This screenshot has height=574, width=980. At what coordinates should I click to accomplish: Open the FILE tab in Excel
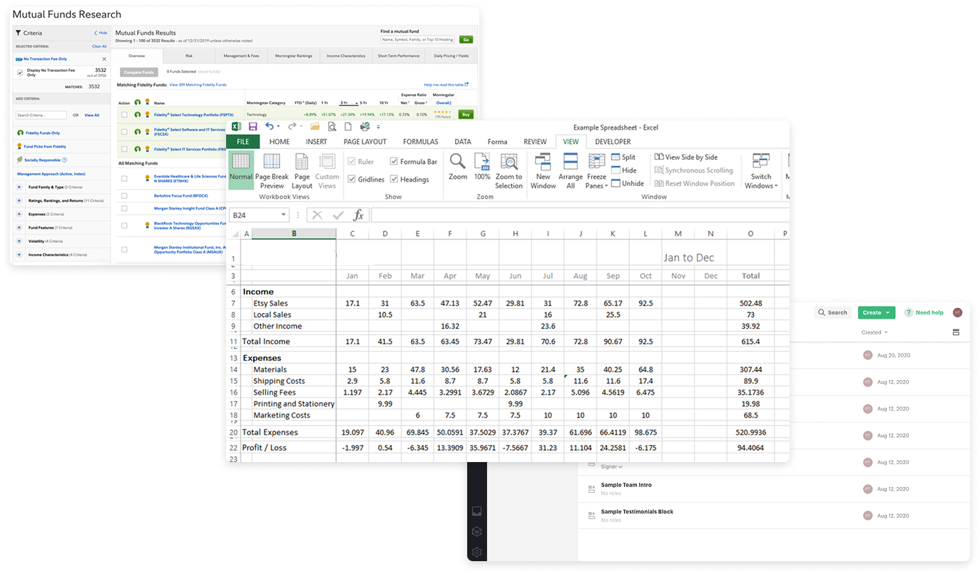pyautogui.click(x=243, y=142)
